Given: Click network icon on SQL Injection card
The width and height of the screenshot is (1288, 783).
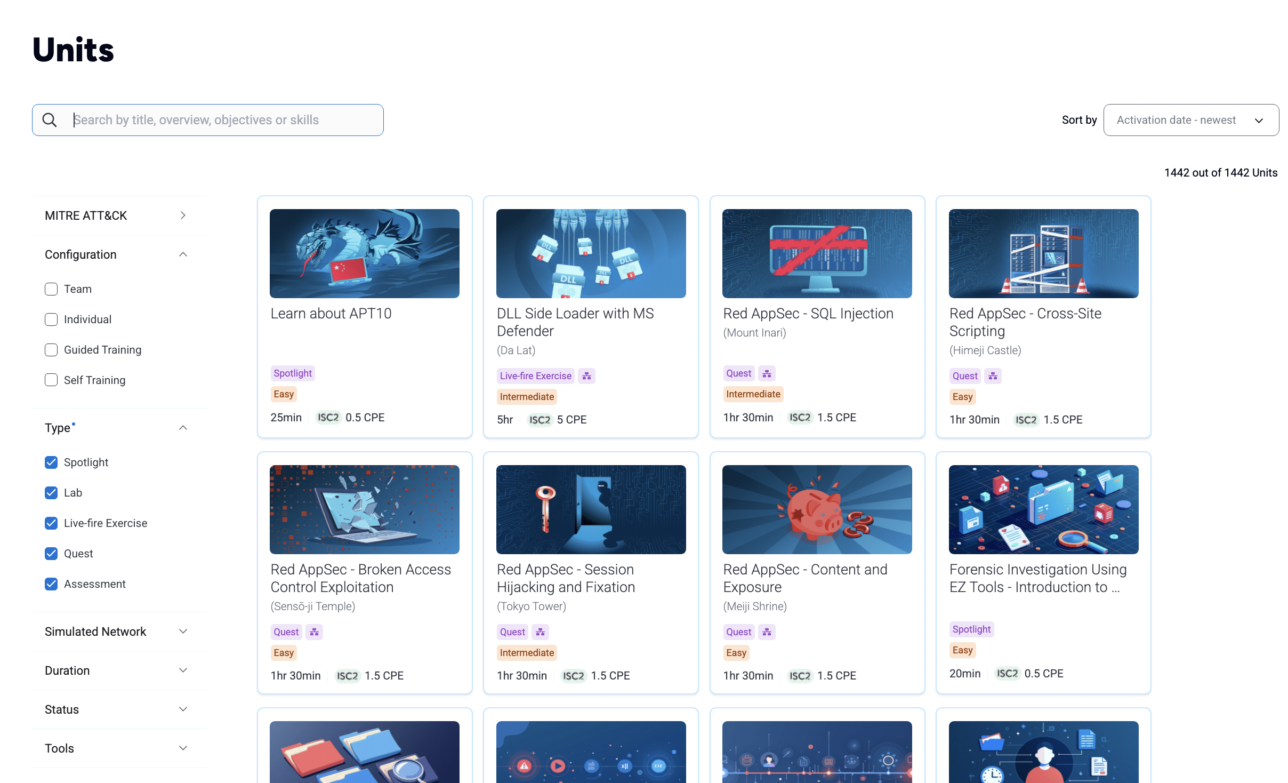Looking at the screenshot, I should (767, 373).
